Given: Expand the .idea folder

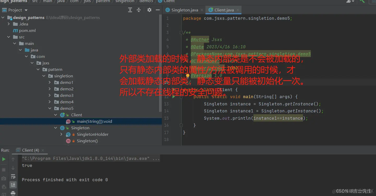Looking at the screenshot, I should (x=9, y=24).
